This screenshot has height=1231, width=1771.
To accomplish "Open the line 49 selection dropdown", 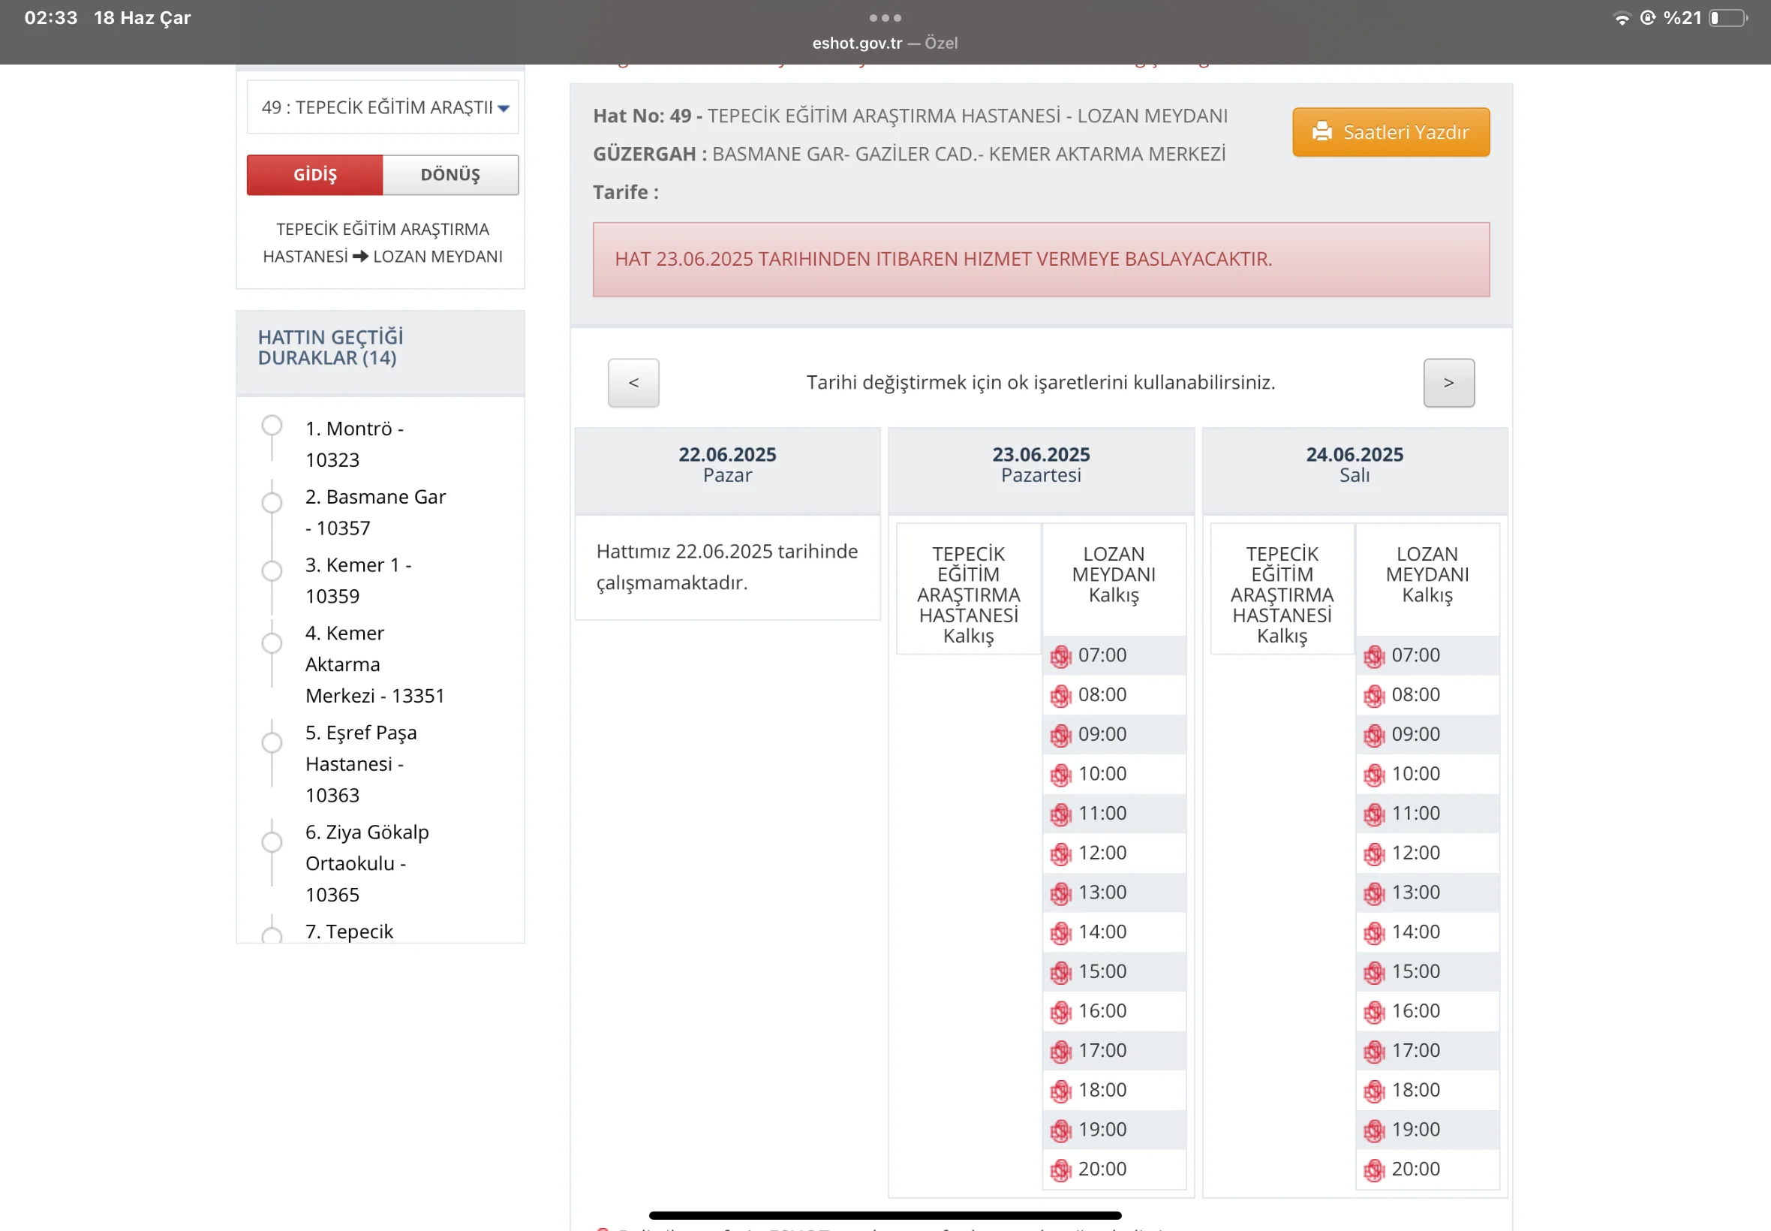I will [383, 107].
